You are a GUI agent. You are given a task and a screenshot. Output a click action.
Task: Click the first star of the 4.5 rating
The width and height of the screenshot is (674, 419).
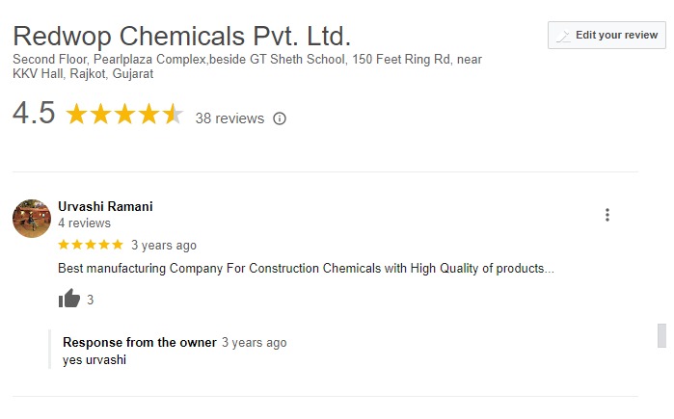[75, 116]
